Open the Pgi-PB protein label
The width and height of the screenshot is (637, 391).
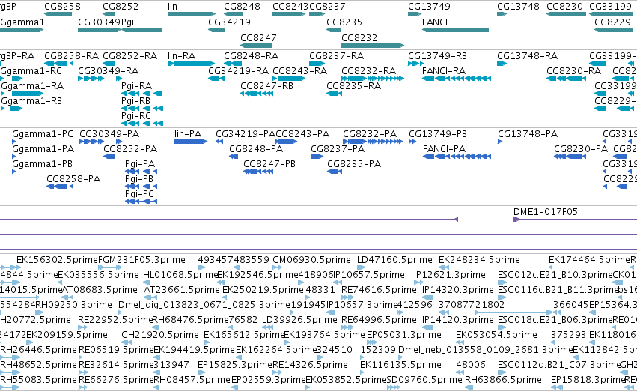pyautogui.click(x=139, y=179)
